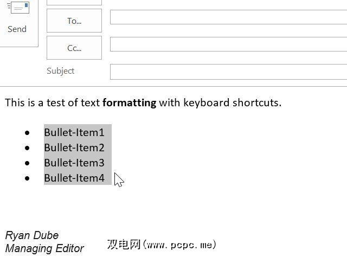This screenshot has width=347, height=257.
Task: Click the word "keyboard" in body
Action: (206, 102)
